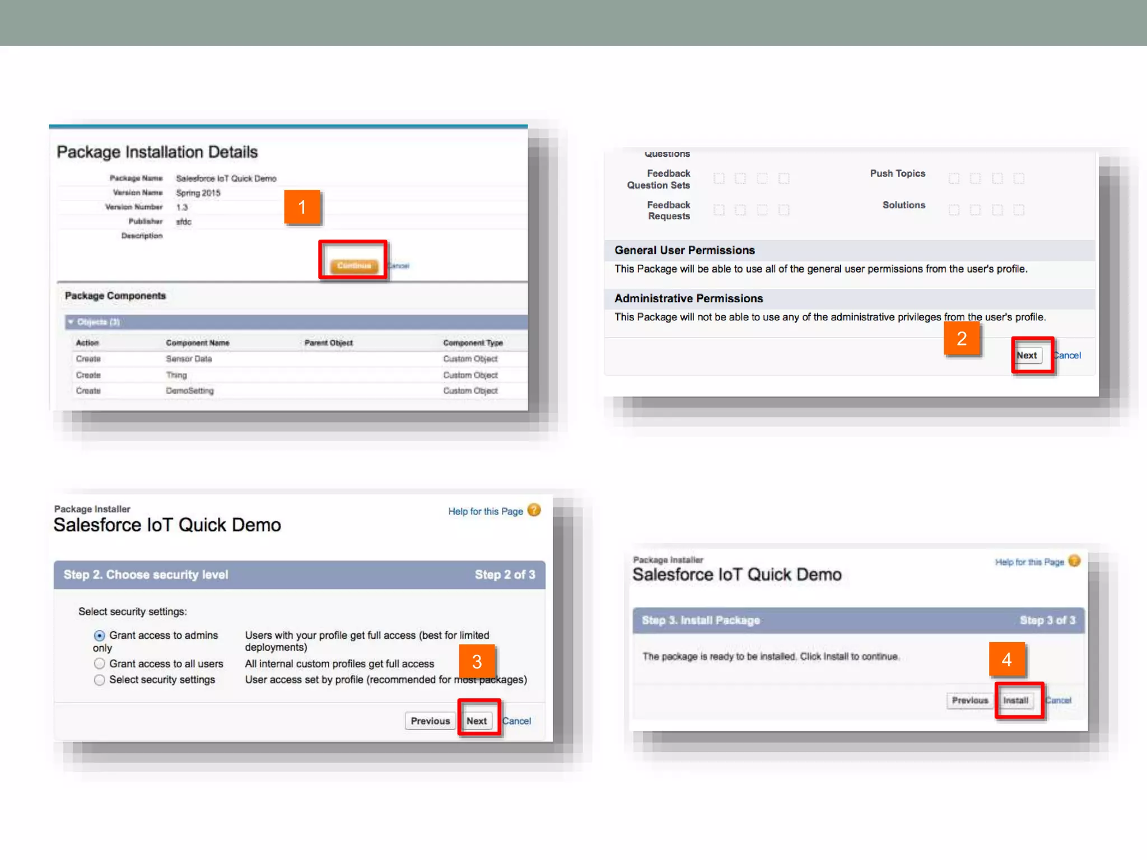Tick the first Solutions checkbox
1147x860 pixels.
954,210
